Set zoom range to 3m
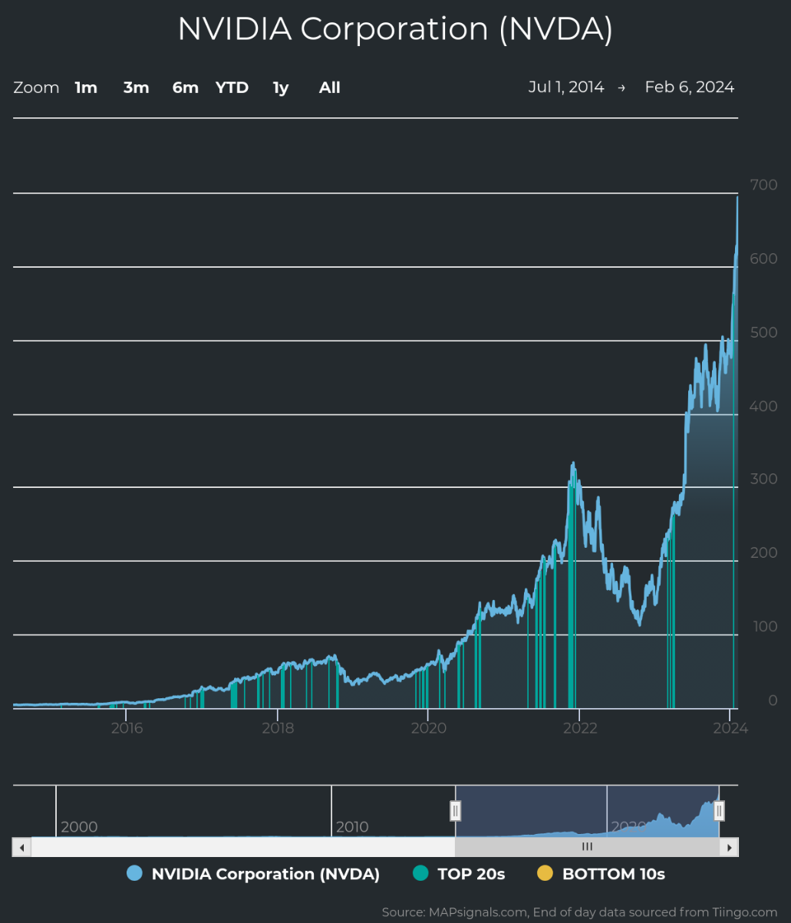 136,87
